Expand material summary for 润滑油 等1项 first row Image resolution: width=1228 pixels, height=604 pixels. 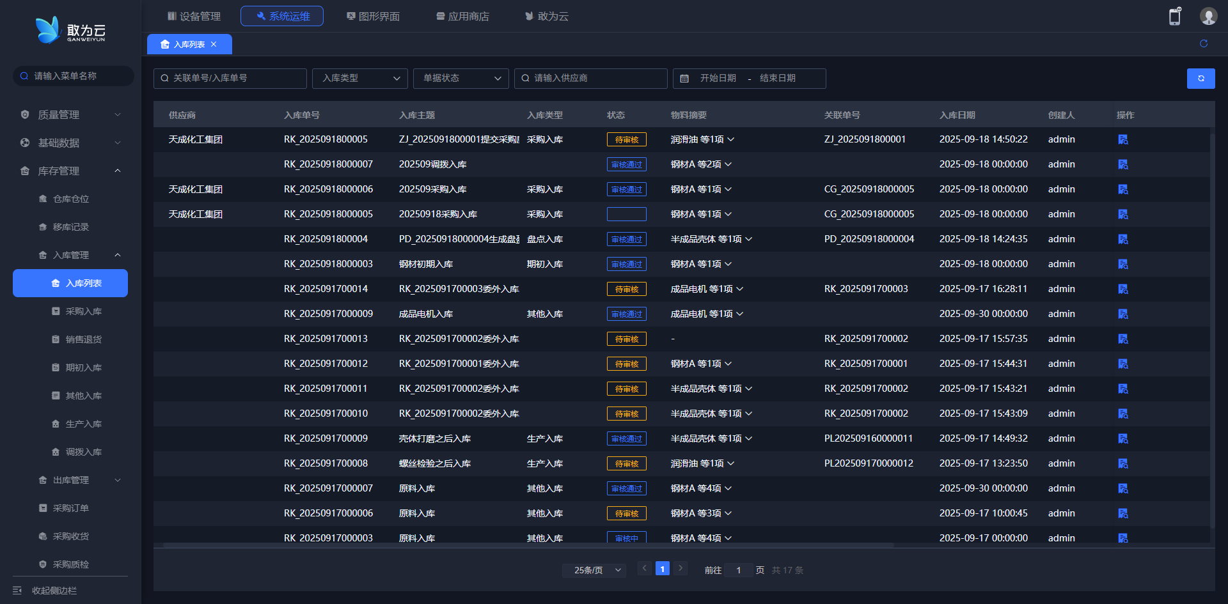click(730, 139)
